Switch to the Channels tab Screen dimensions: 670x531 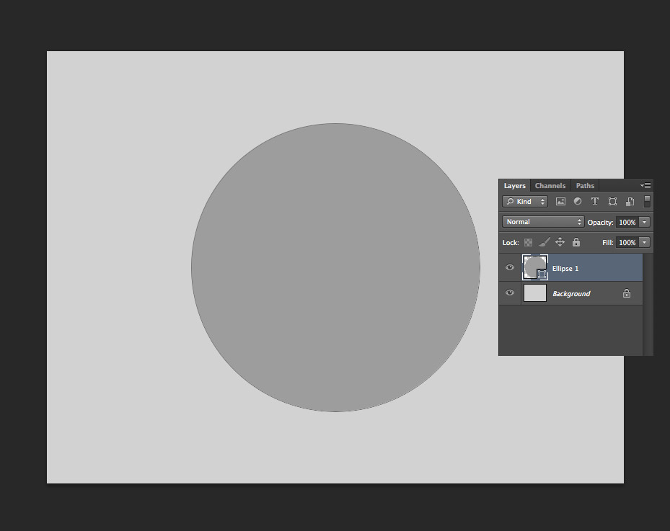pos(550,186)
